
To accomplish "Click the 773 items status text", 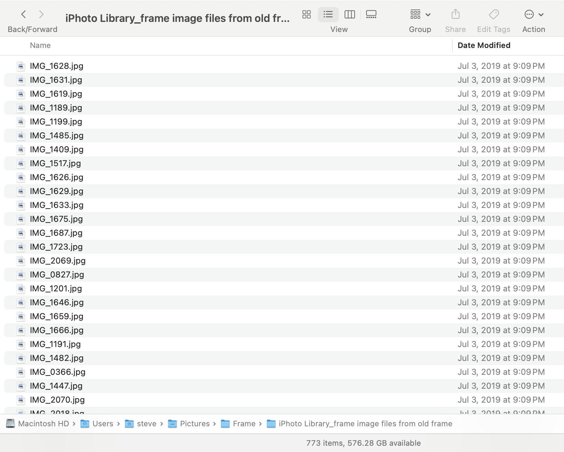I will (363, 443).
